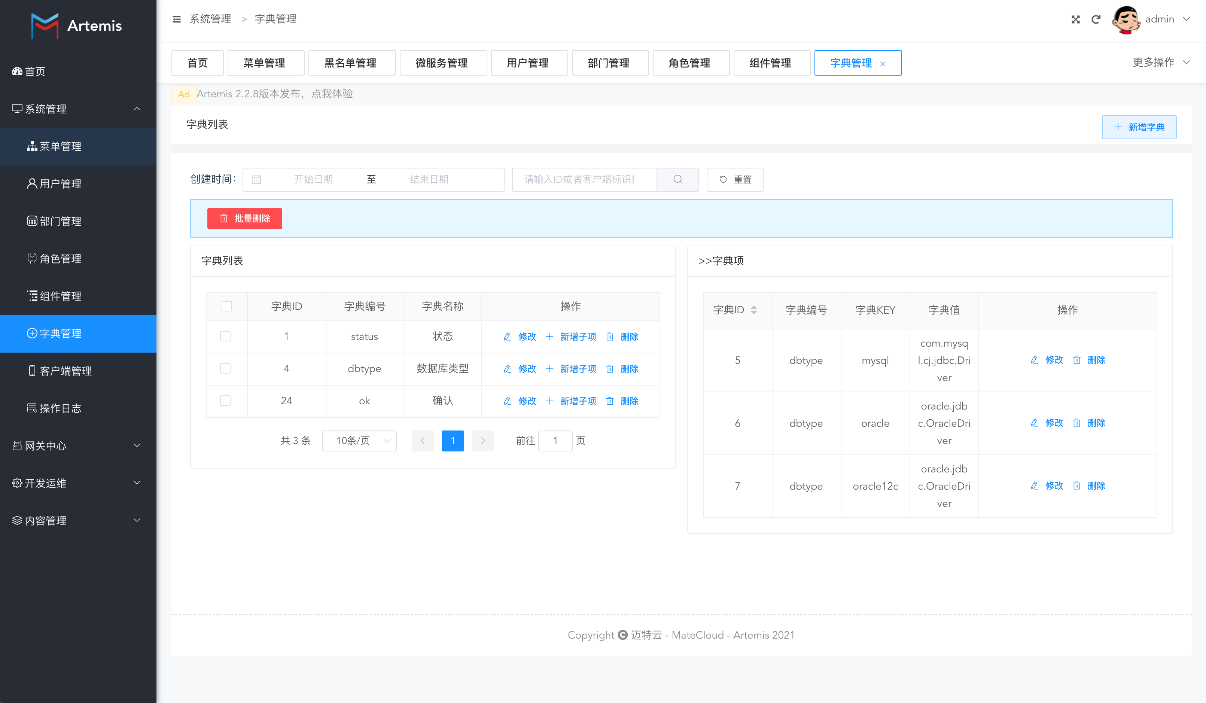
Task: Check the checkbox for status row
Action: click(225, 337)
